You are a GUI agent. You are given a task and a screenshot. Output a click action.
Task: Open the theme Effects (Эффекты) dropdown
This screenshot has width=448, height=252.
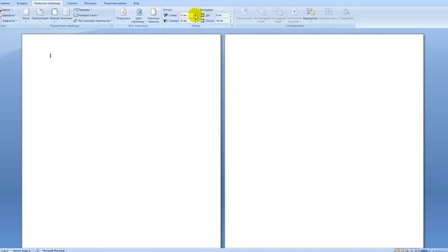8,20
